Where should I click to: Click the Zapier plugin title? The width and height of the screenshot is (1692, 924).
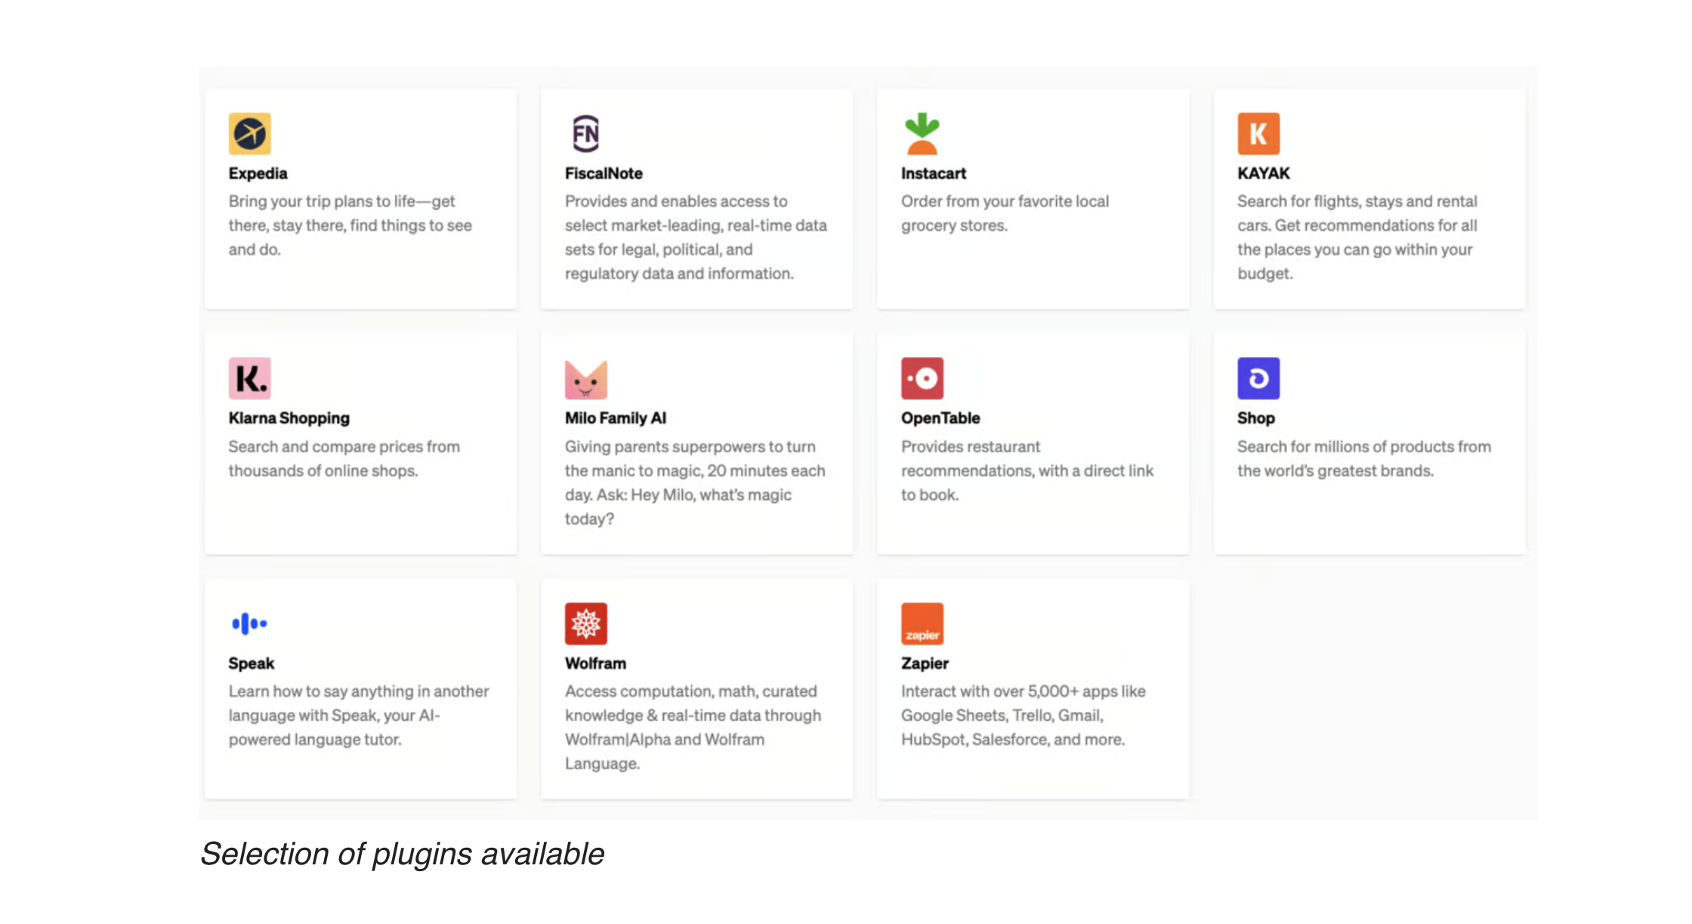point(924,663)
